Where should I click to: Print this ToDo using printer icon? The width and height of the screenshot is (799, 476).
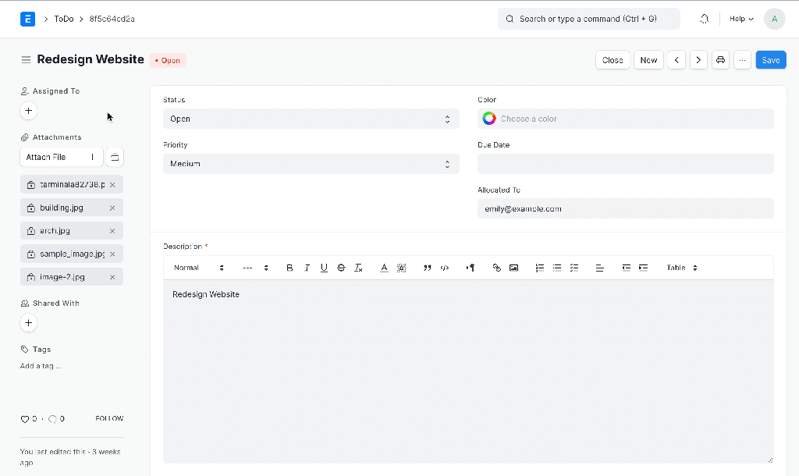click(720, 60)
